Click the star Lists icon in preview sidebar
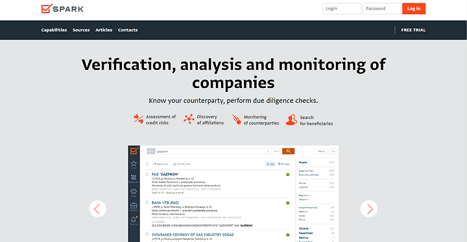 [134, 164]
